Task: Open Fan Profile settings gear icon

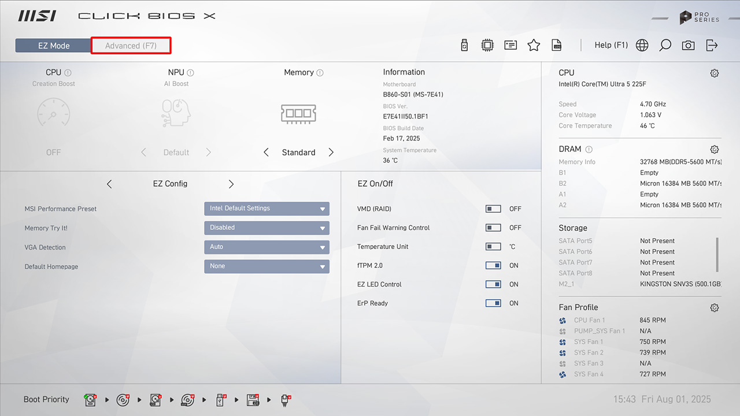Action: pos(715,308)
